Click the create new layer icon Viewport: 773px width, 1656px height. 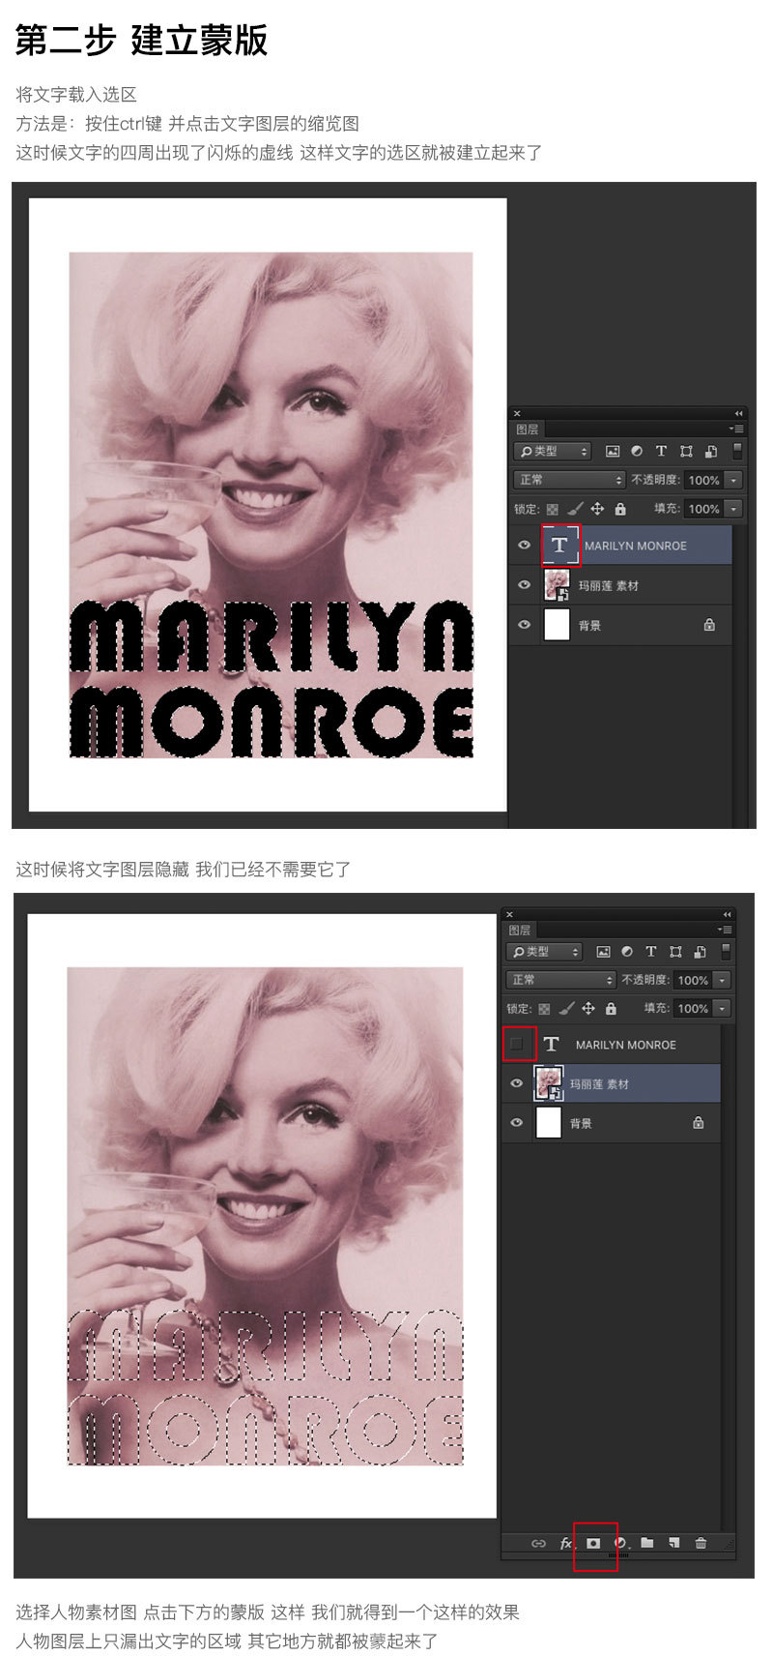point(674,1543)
